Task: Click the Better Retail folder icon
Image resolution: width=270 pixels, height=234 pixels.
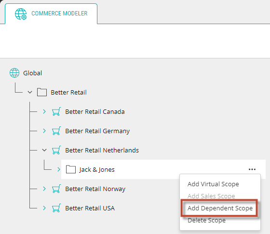Action: tap(42, 92)
